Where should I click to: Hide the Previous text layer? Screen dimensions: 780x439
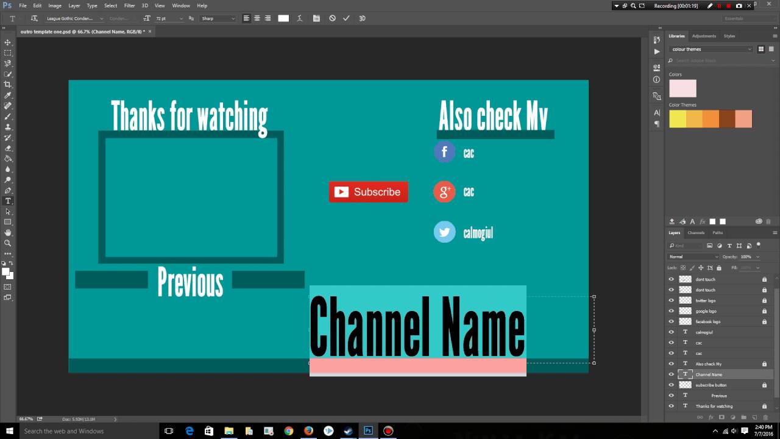tap(672, 395)
